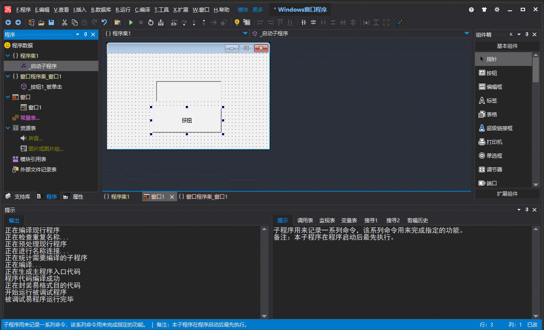Click the yellow lightbulb hint icon

(x=237, y=22)
